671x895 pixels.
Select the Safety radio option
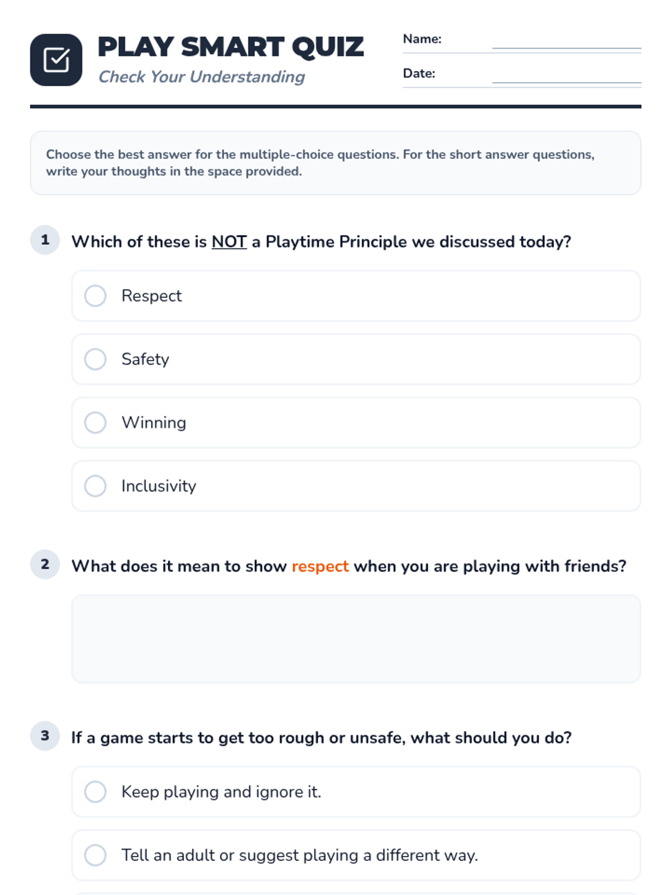pyautogui.click(x=95, y=359)
